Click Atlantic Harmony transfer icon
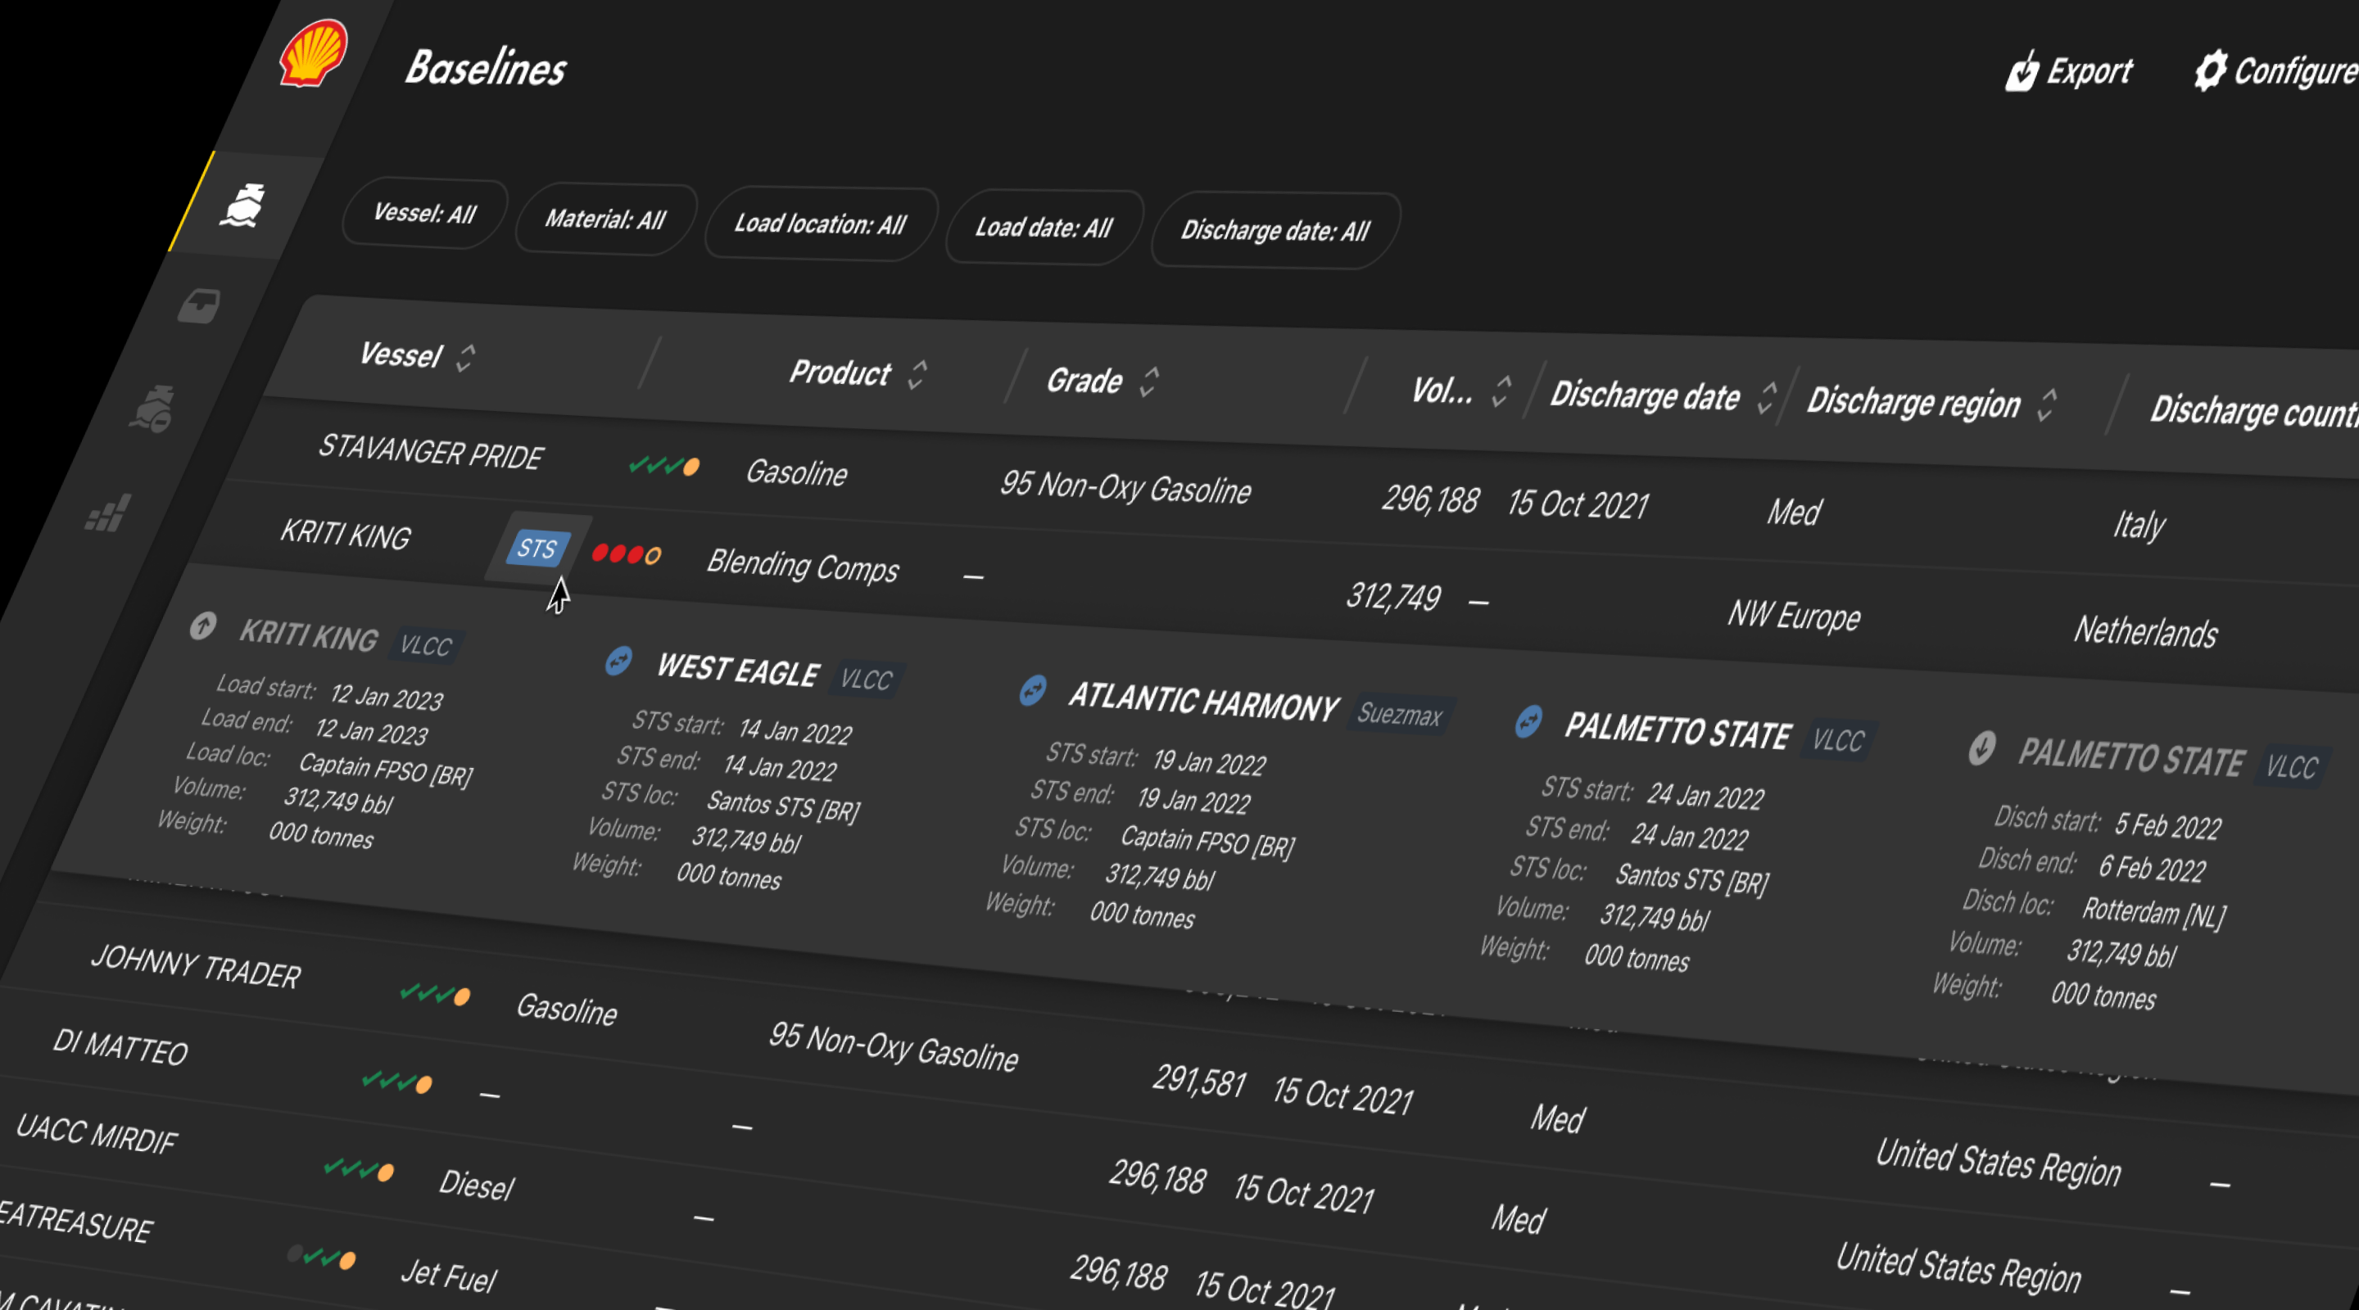 [1033, 690]
